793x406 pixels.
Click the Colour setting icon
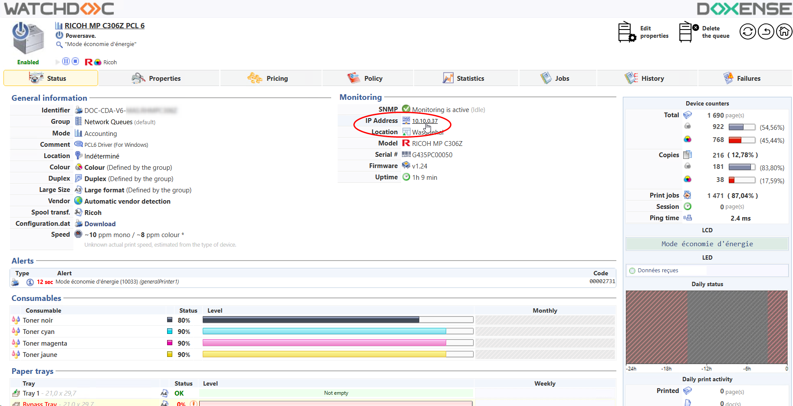79,167
